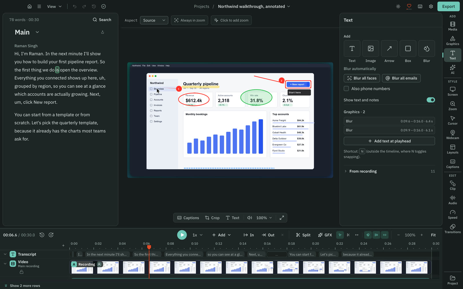The image size is (463, 289).
Task: Open the project title dropdown
Action: coord(254,6)
